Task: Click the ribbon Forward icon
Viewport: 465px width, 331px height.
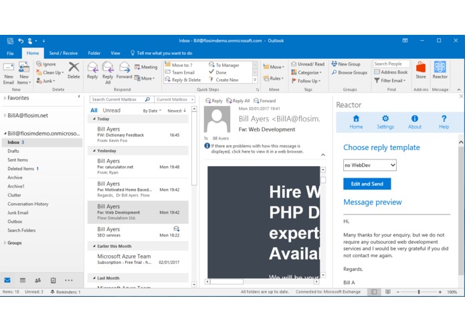Action: tap(124, 67)
